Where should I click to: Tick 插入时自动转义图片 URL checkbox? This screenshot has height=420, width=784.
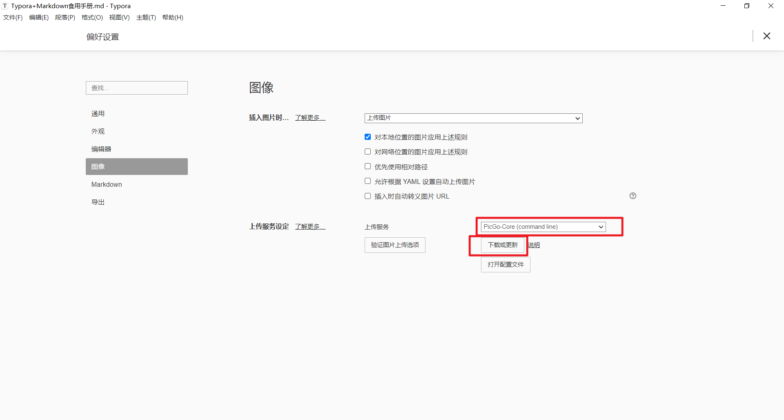tap(367, 196)
